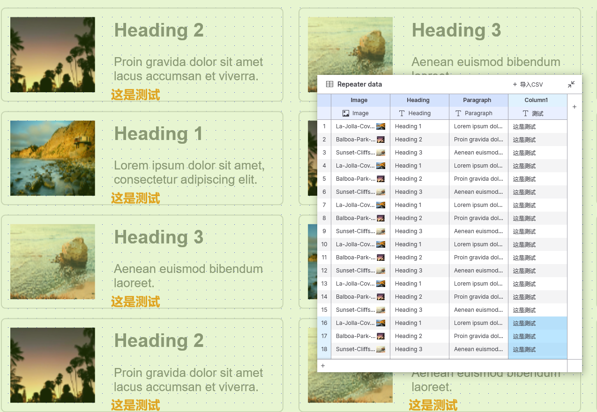Select the Column1 column header
This screenshot has width=597, height=412.
coord(537,100)
